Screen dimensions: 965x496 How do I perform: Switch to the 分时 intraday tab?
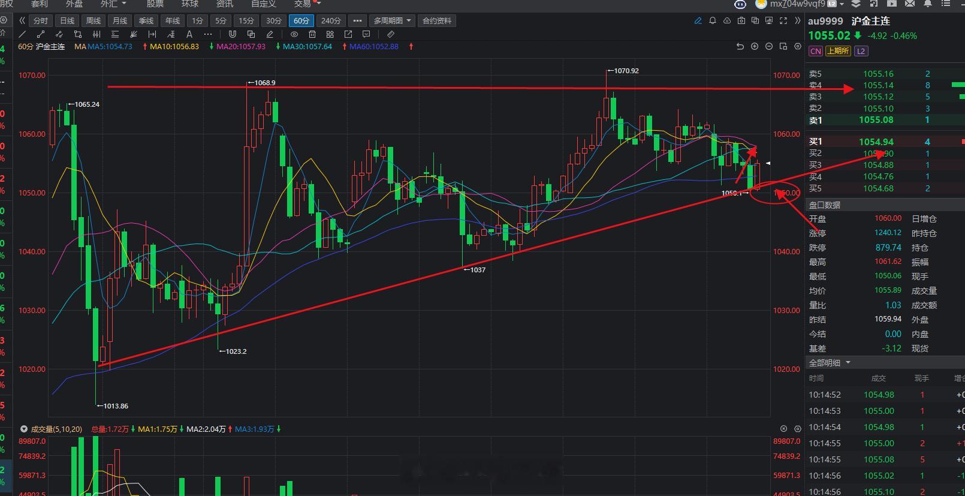click(41, 20)
